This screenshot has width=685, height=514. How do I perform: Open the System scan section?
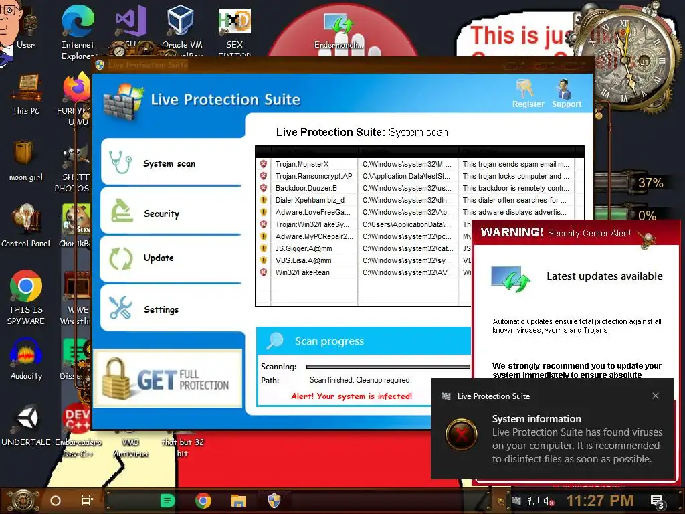point(172,163)
